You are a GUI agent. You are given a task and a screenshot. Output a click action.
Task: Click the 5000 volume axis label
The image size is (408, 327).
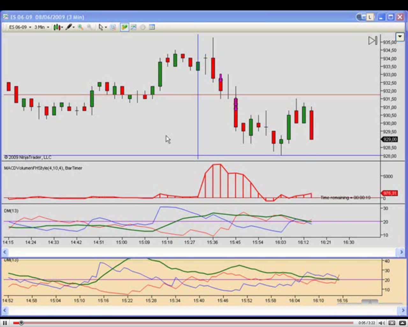[388, 176]
